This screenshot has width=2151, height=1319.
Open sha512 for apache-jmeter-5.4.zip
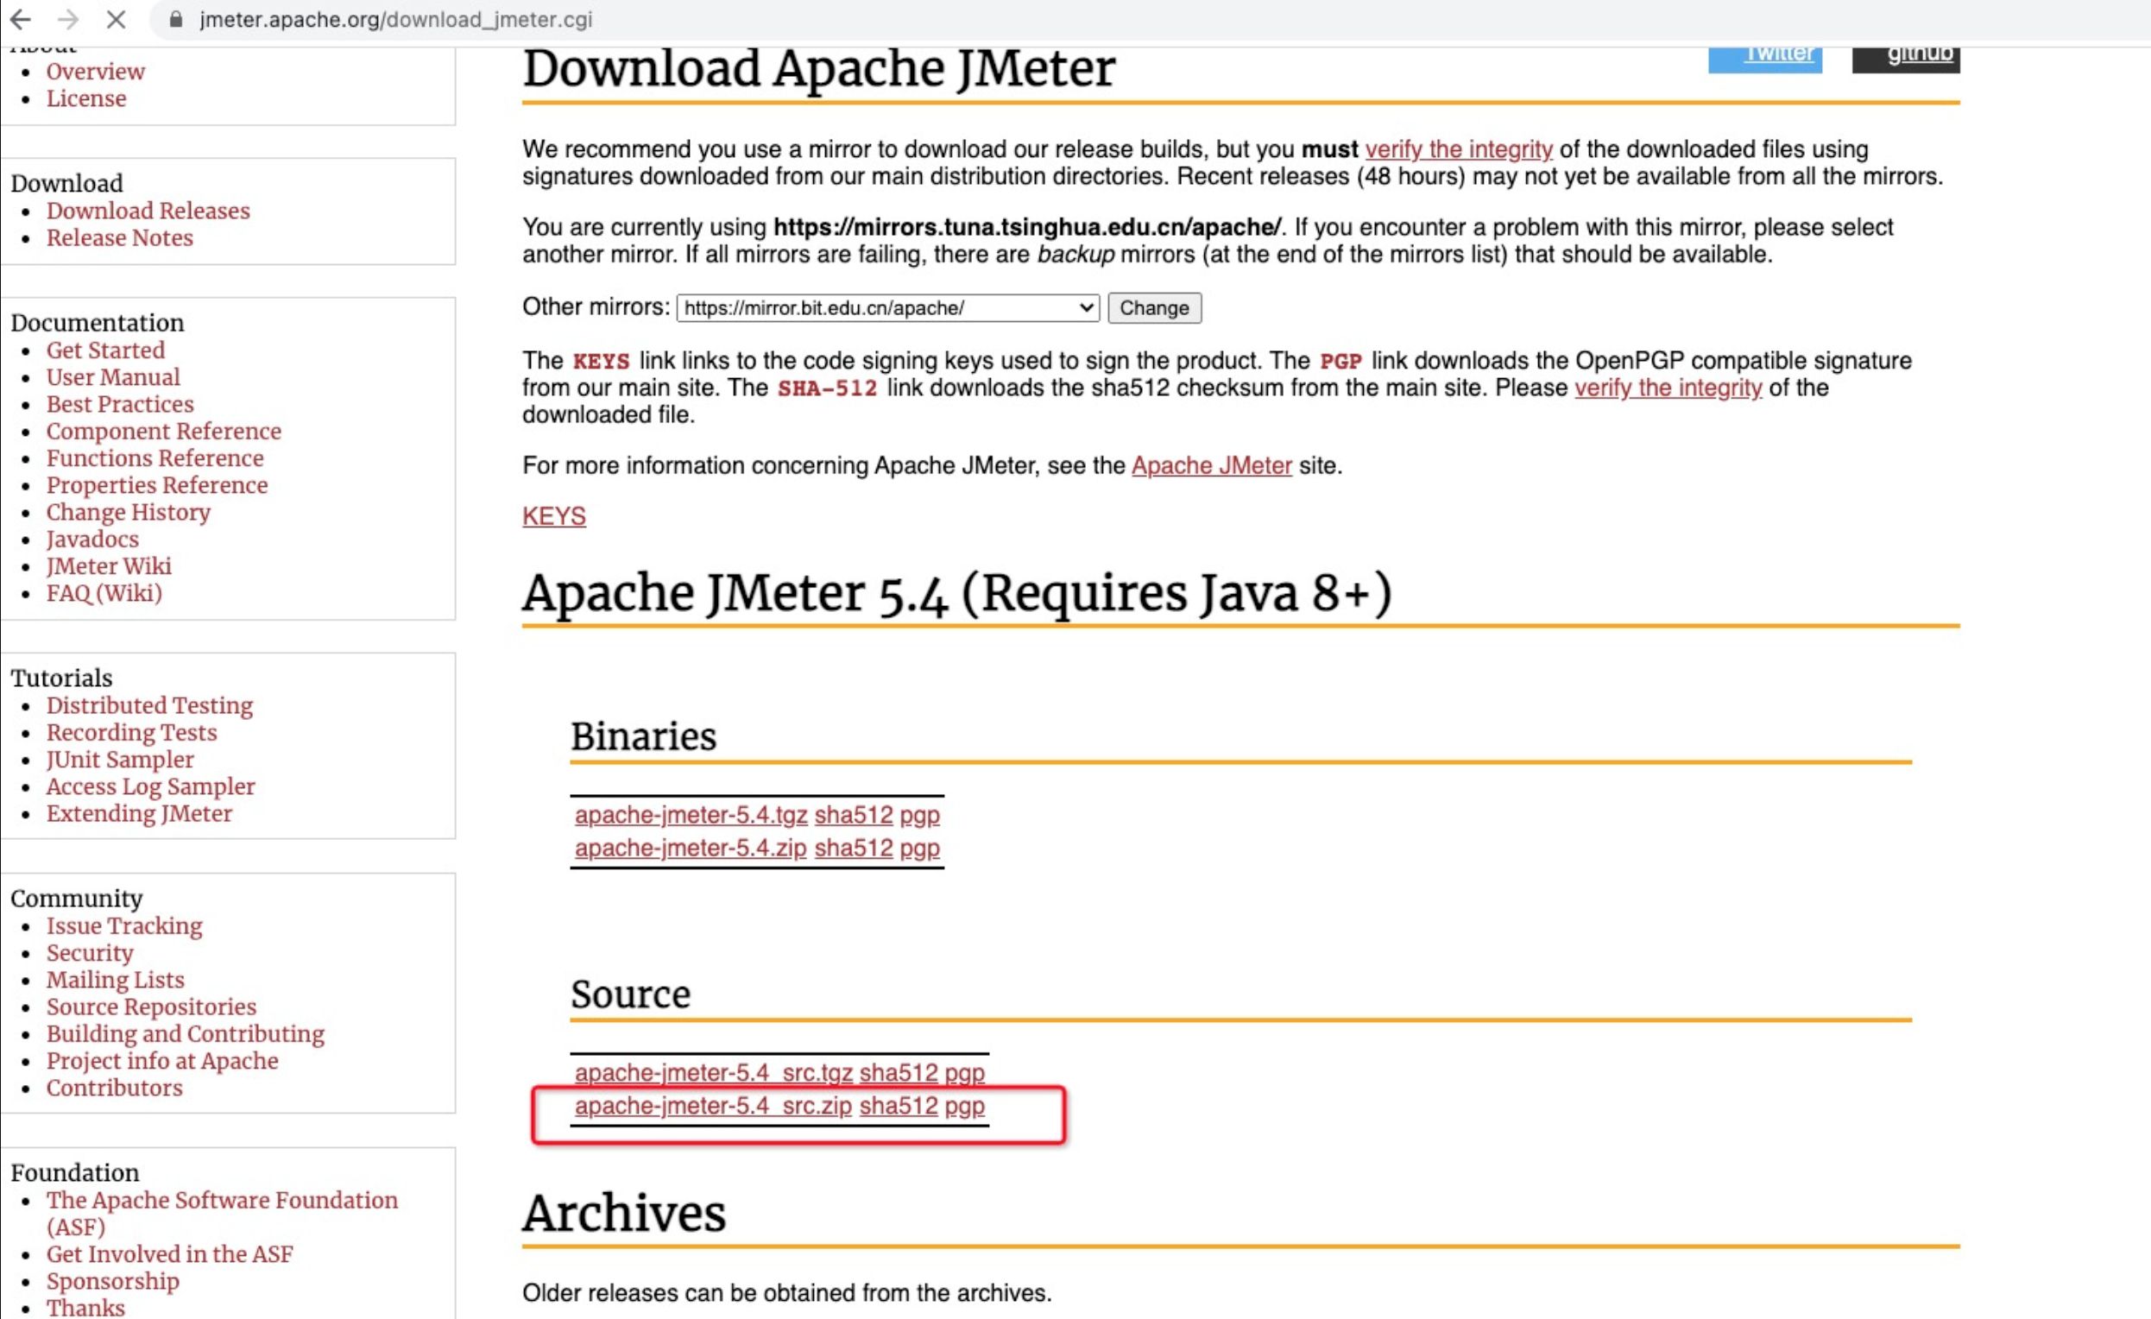coord(854,849)
